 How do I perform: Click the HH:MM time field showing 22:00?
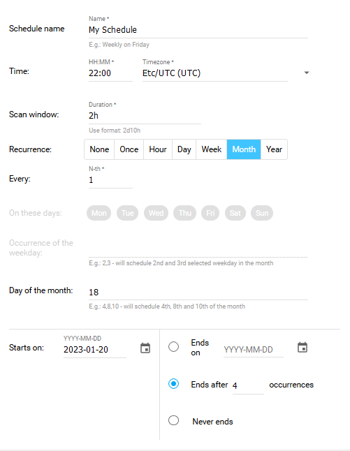(110, 73)
